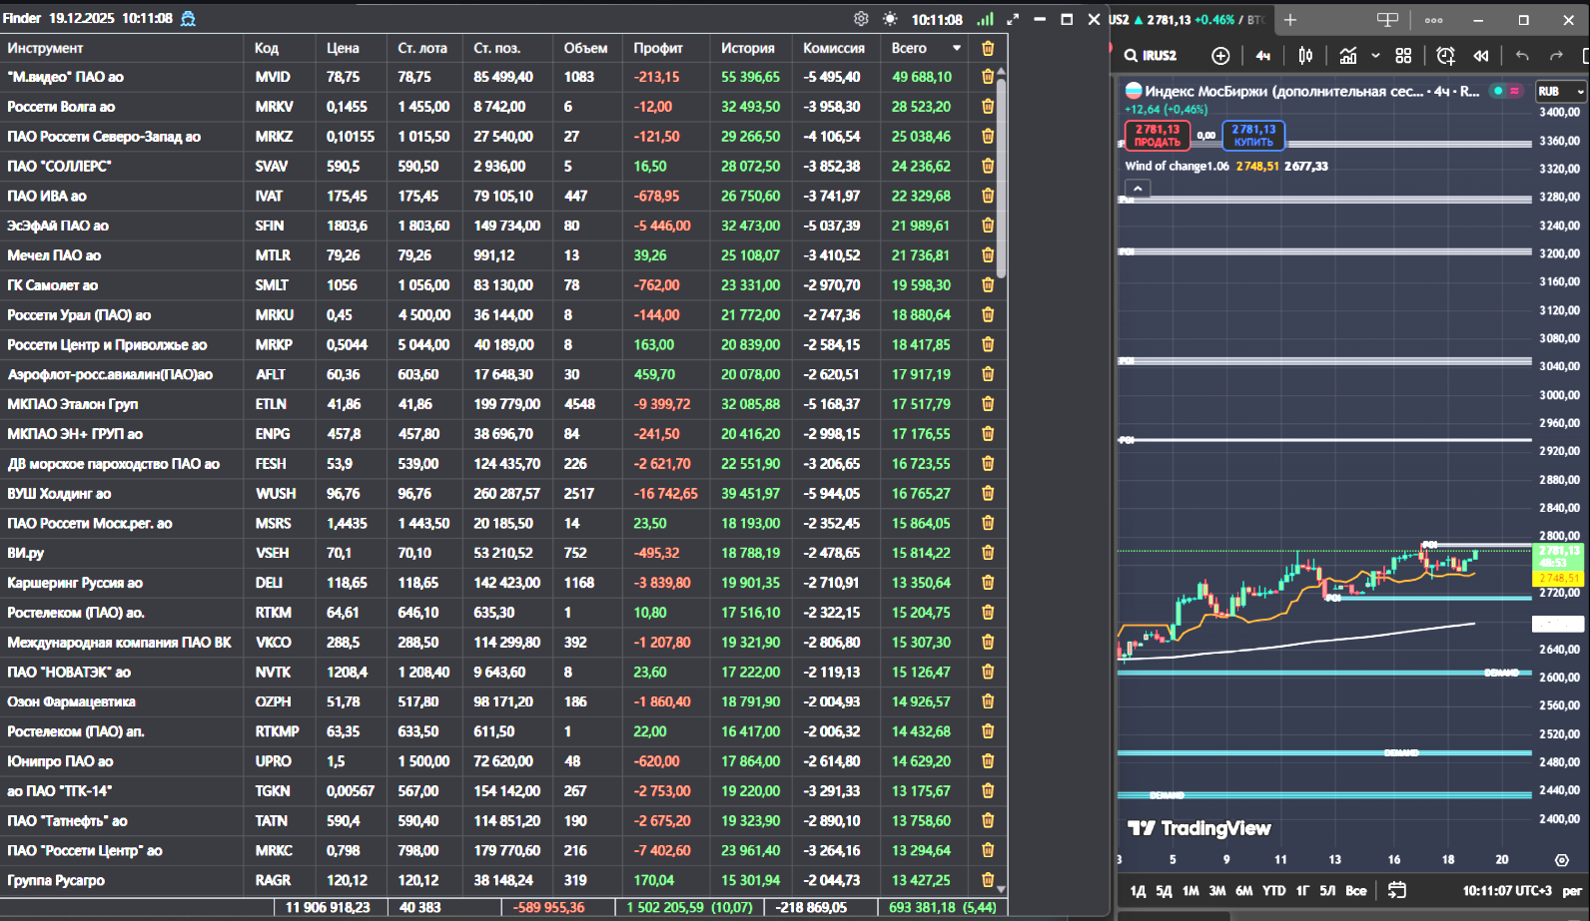Undo the last chart action

(1522, 56)
